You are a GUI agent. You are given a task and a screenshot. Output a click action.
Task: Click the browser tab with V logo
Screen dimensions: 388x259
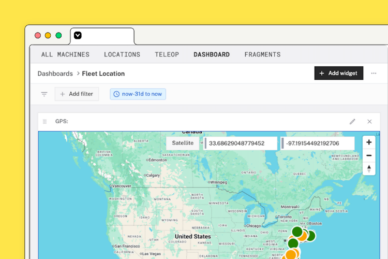[102, 36]
